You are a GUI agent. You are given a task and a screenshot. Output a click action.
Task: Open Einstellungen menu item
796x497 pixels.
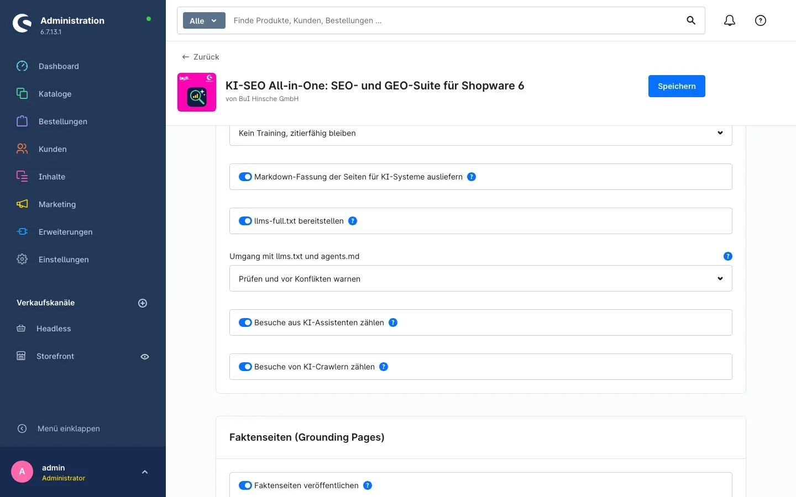point(64,260)
